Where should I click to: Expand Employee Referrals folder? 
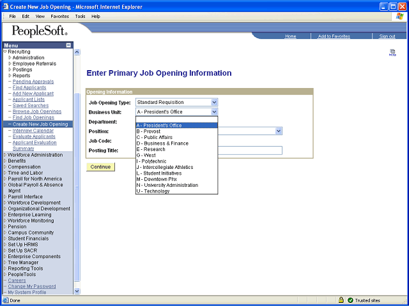[x=10, y=64]
